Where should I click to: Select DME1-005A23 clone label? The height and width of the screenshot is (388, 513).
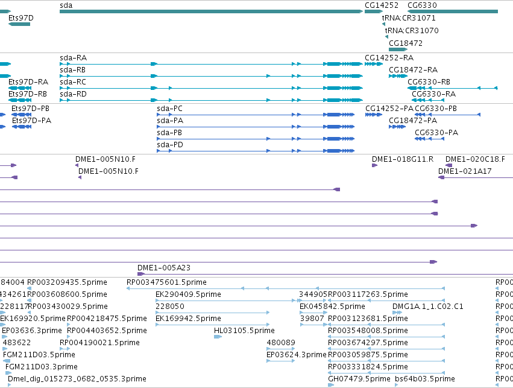(164, 268)
